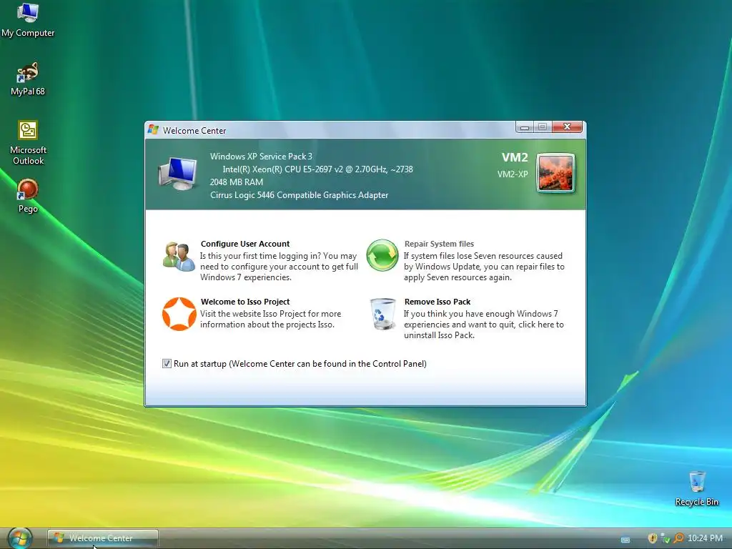Click the Welcome Center taskbar button
732x549 pixels.
pyautogui.click(x=103, y=538)
